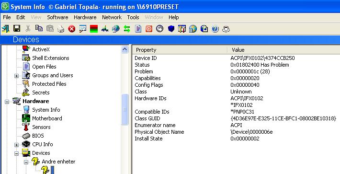Open the Help menu
Viewport: 340px width, 174px height.
[x=174, y=17]
